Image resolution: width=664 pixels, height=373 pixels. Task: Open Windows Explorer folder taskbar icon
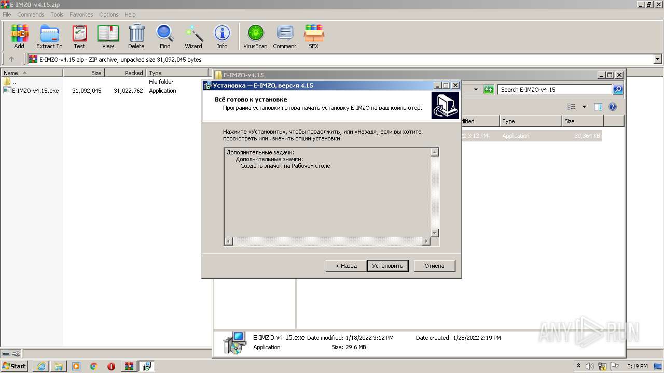[x=59, y=366]
